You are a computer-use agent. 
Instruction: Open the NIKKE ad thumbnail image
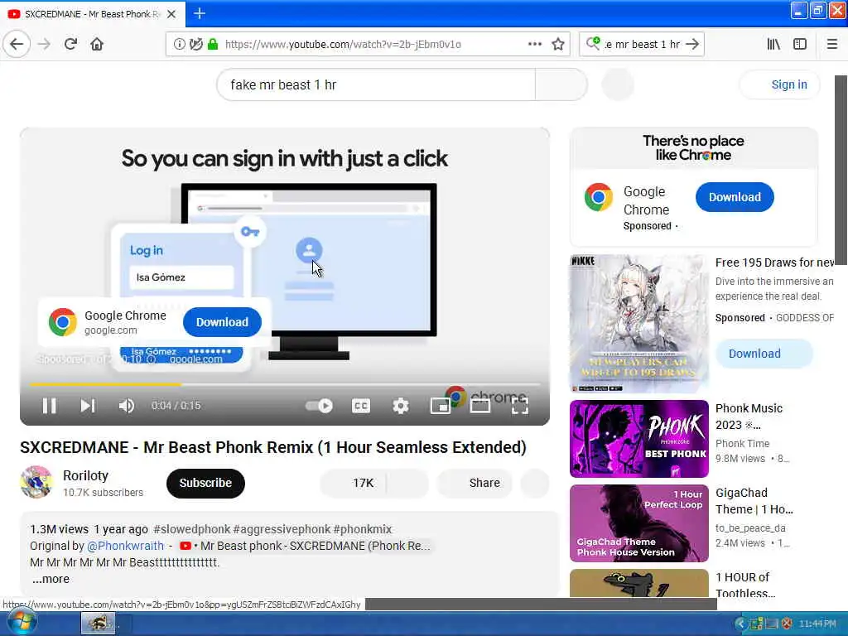(x=638, y=324)
